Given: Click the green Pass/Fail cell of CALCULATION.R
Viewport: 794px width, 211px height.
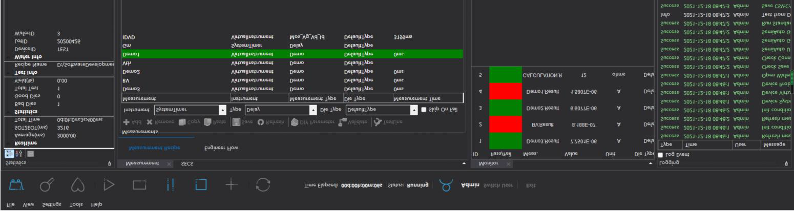Looking at the screenshot, I should (505, 75).
